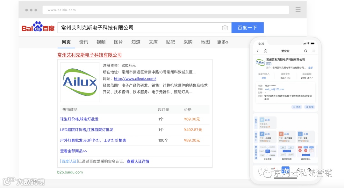Tap the back arrow in the phone app
This screenshot has height=188, width=344.
[258, 51]
